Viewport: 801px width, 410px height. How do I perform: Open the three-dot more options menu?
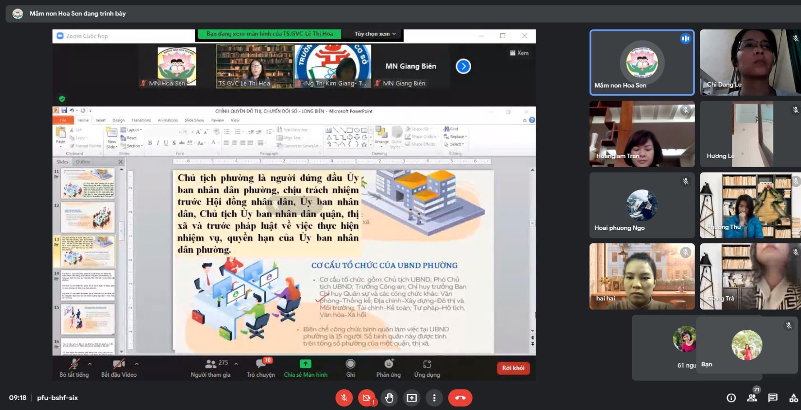tap(434, 398)
